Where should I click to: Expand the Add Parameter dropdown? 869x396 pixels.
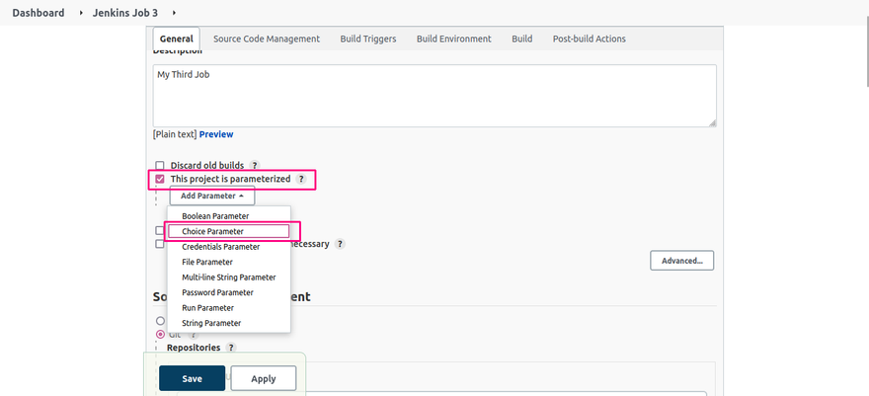[x=212, y=196]
